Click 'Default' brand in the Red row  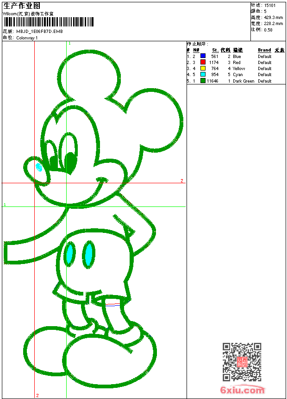tap(265, 63)
